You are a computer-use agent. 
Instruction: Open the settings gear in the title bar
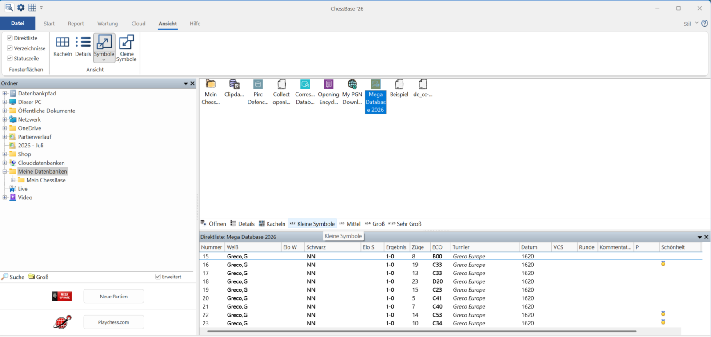[x=21, y=8]
